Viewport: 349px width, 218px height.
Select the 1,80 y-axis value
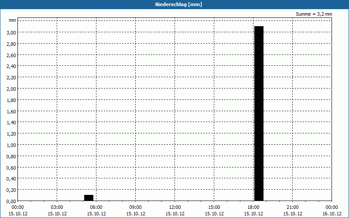(x=11, y=100)
